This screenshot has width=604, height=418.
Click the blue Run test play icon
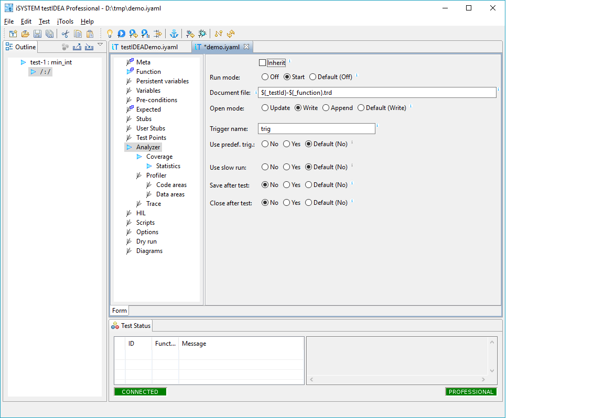(x=121, y=34)
